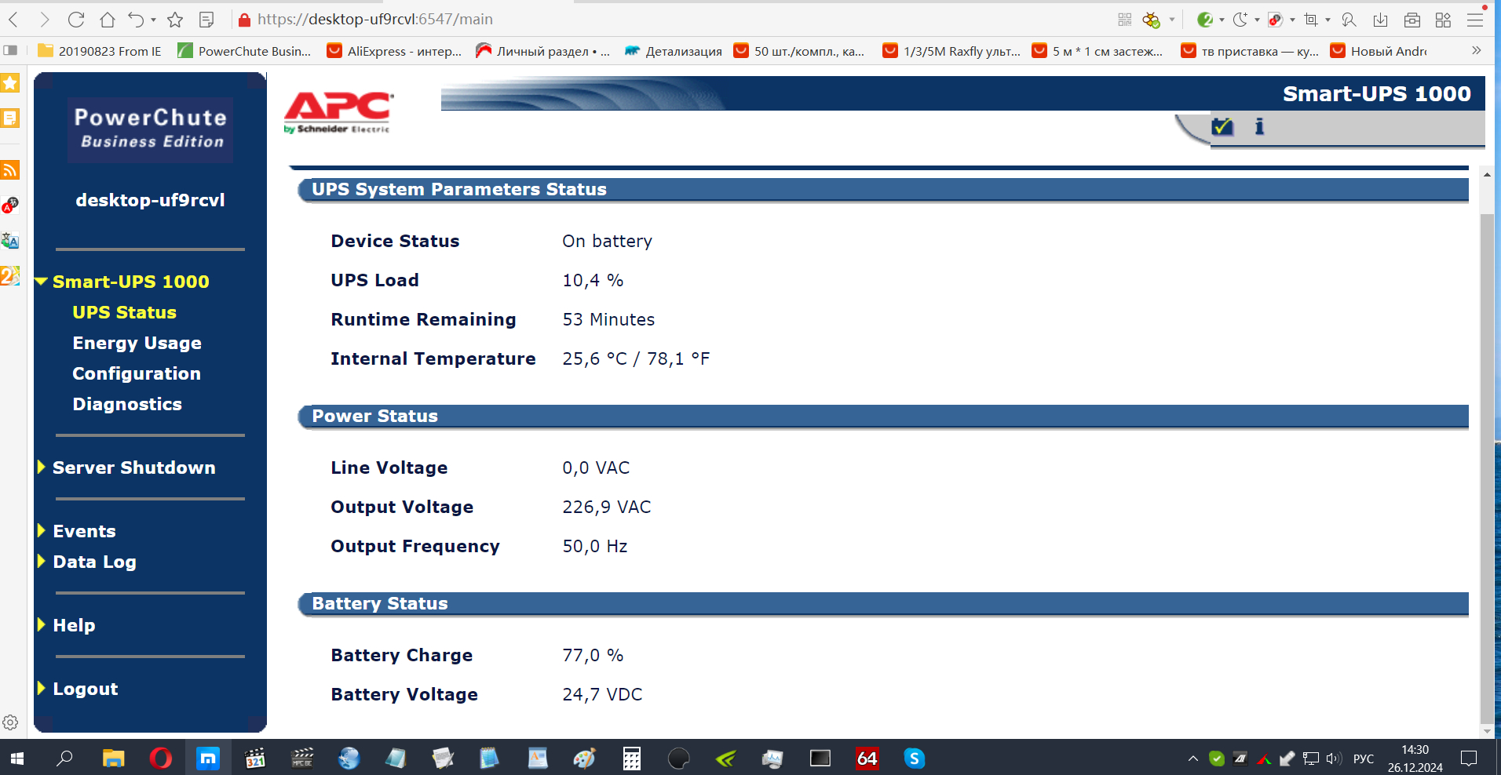
Task: Open browser sidebar settings gear
Action: 10,722
